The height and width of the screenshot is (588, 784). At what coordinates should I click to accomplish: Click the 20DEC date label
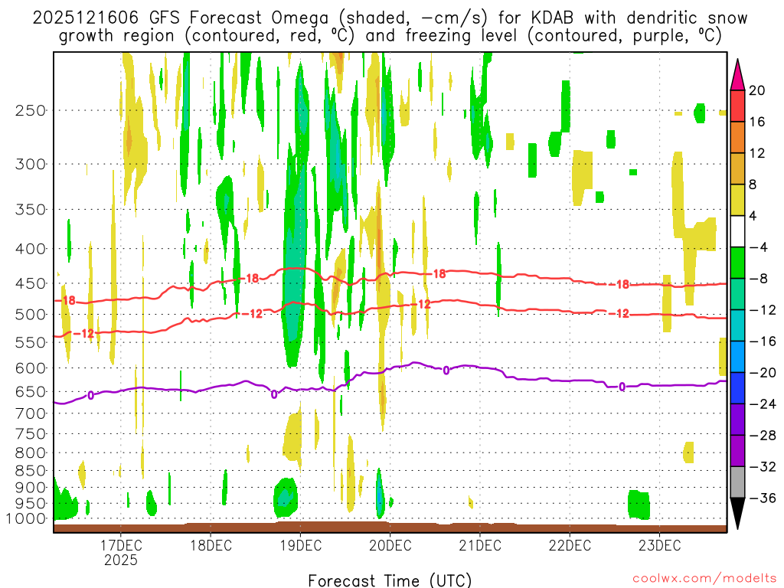click(390, 545)
